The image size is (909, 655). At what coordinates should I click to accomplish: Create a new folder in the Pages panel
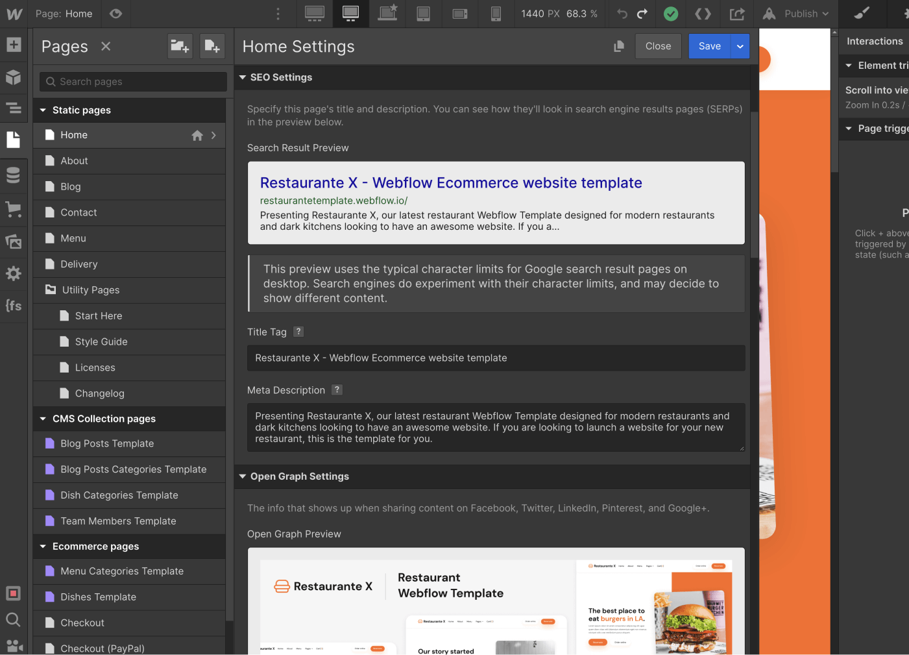[x=180, y=46]
